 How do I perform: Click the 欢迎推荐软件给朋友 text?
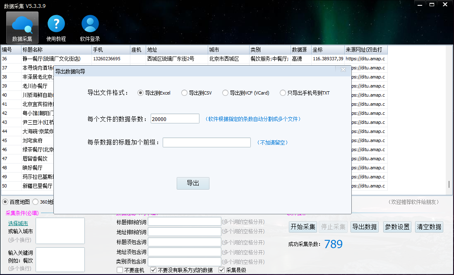(x=413, y=202)
